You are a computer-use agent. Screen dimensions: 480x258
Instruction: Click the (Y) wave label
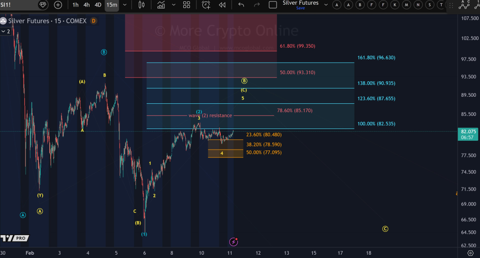[40, 195]
